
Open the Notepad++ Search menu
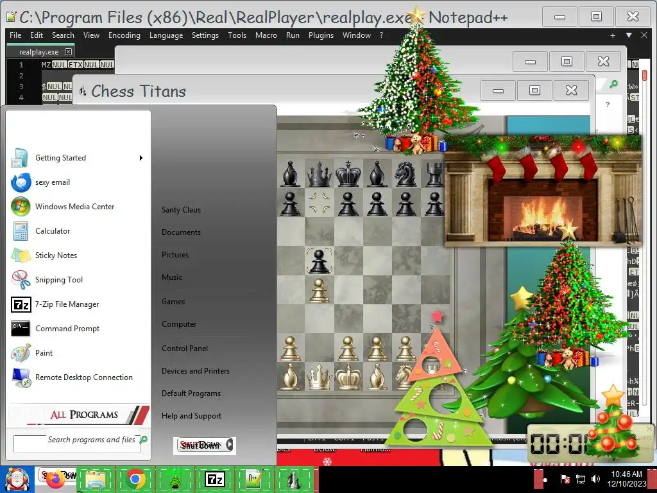coord(63,35)
